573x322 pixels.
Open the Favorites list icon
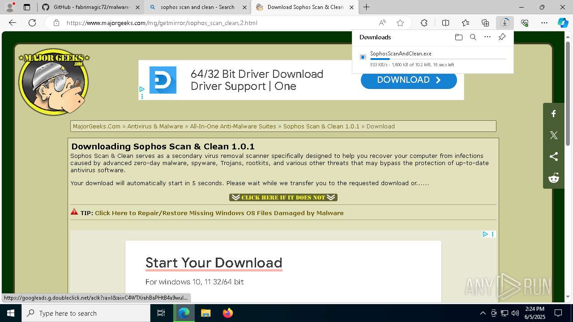click(466, 23)
